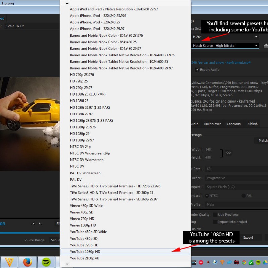Switch to the Captions tab
The width and height of the screenshot is (268, 268).
click(x=233, y=124)
